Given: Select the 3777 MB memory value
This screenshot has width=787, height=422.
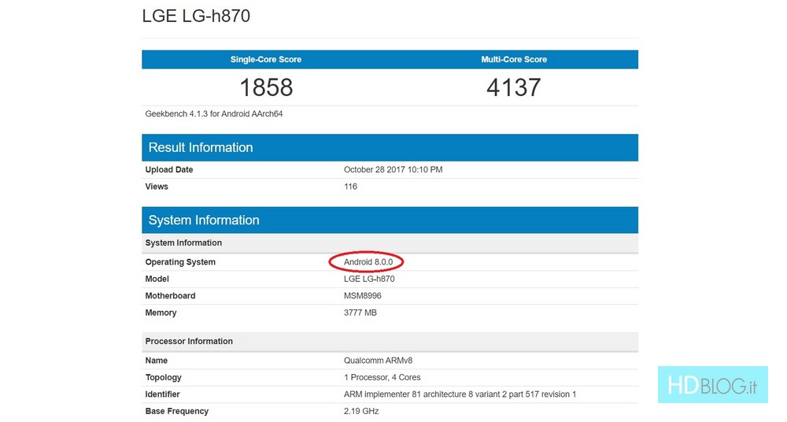Looking at the screenshot, I should pos(360,313).
